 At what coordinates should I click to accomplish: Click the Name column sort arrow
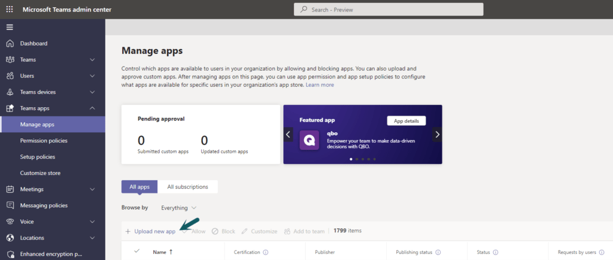tap(171, 252)
